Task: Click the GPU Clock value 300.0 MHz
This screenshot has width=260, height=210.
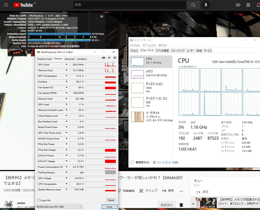Action: 77,65
